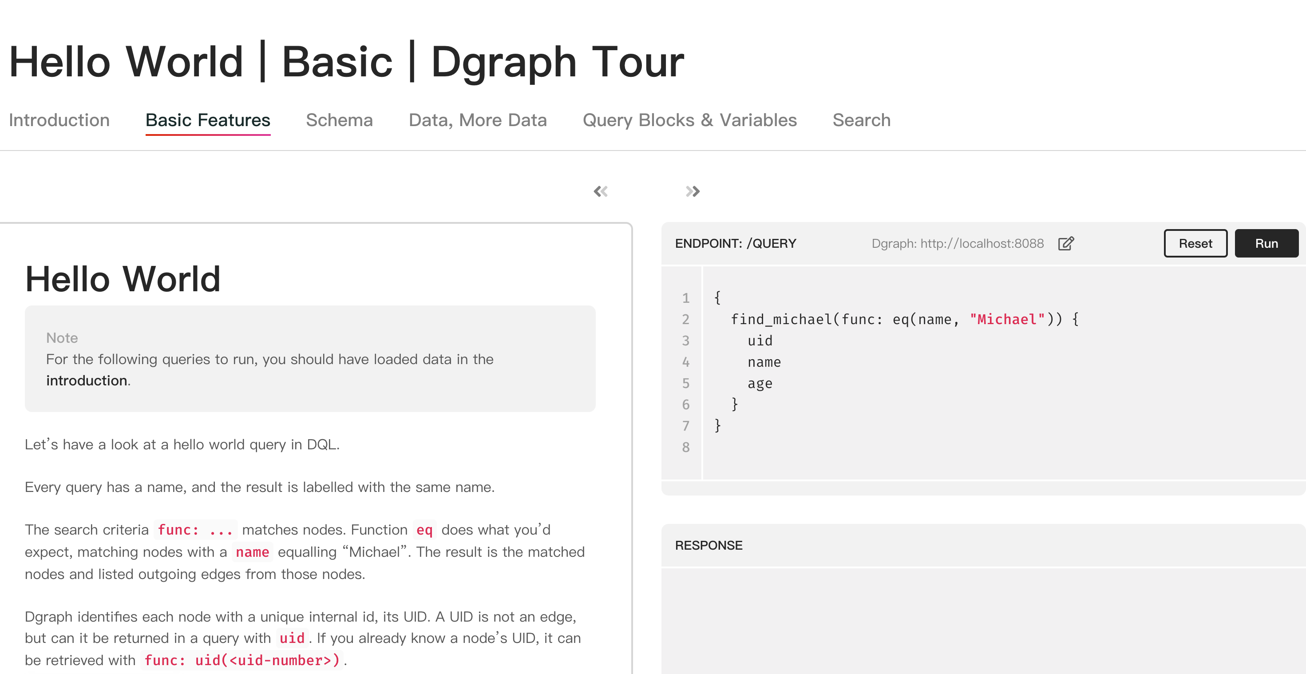Open the Data, More Data section
Image resolution: width=1306 pixels, height=674 pixels.
coord(477,120)
